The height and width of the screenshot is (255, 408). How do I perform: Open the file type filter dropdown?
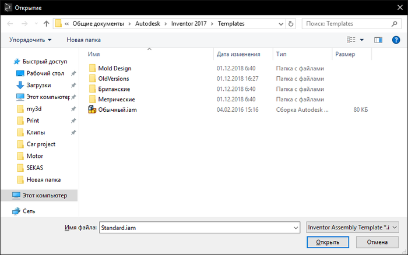(353, 228)
